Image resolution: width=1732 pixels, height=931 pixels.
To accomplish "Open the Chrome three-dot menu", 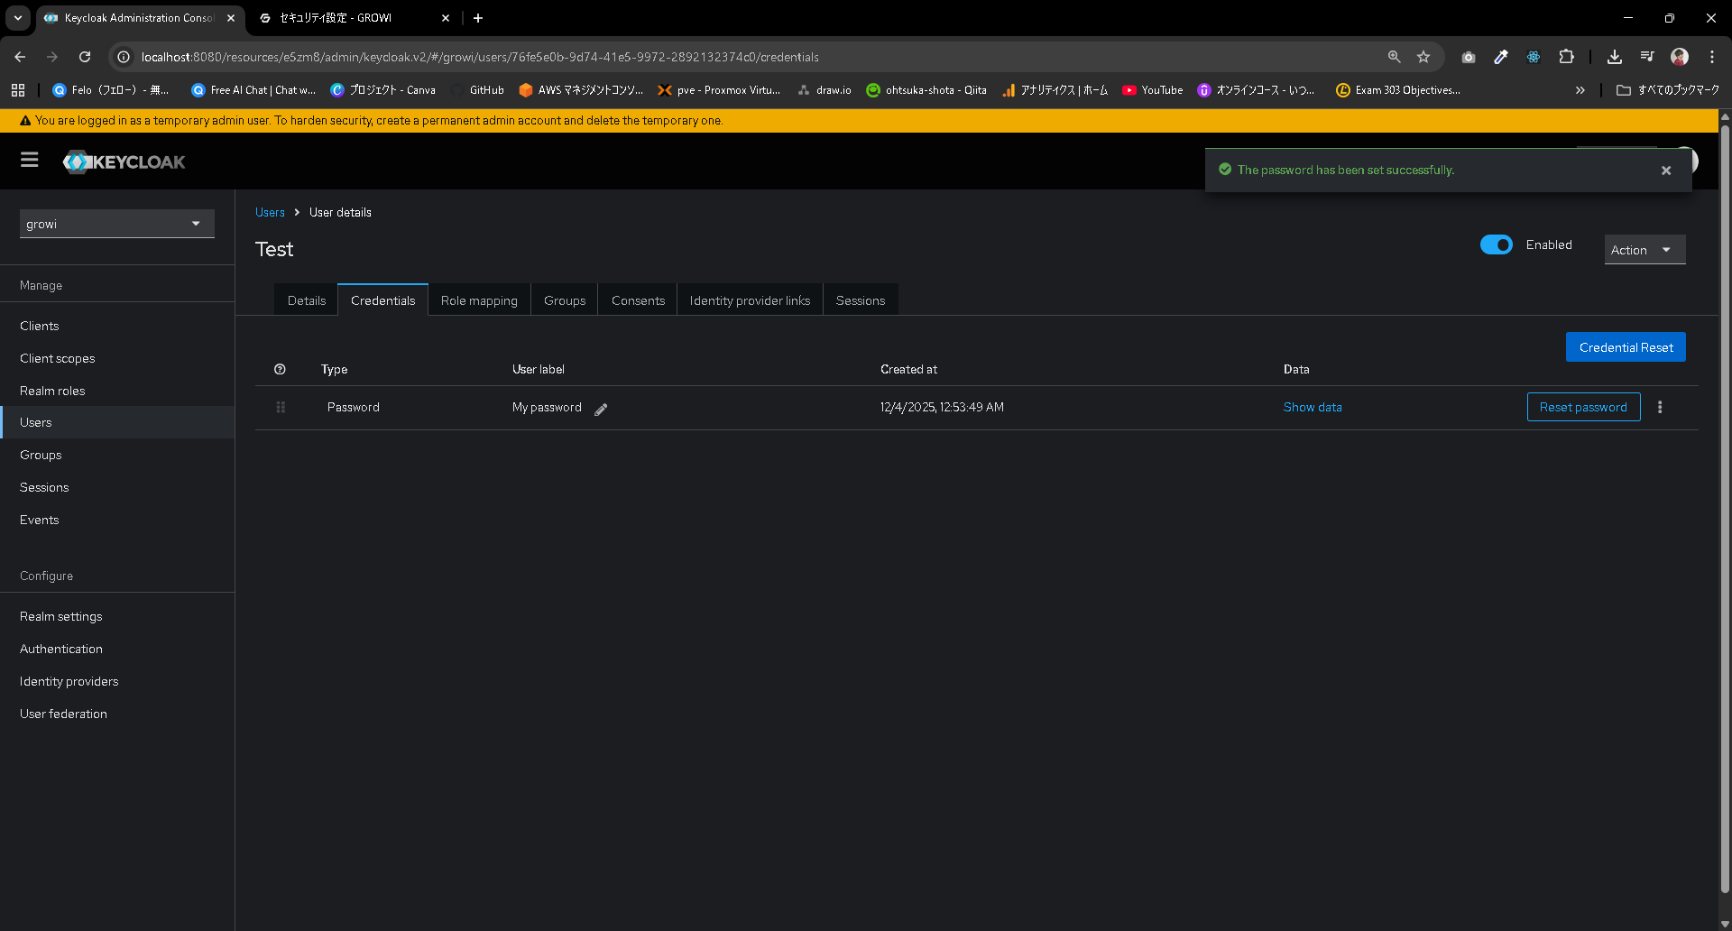I will [x=1712, y=57].
